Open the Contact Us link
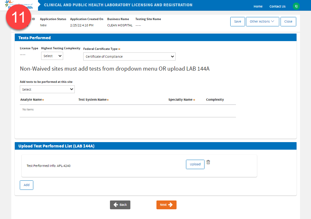311x219 pixels. pos(277,6)
